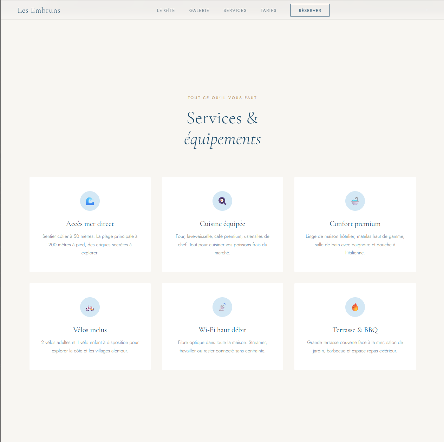The height and width of the screenshot is (442, 444).
Task: Select the Wi-Fi haut débit heading
Action: tap(222, 330)
